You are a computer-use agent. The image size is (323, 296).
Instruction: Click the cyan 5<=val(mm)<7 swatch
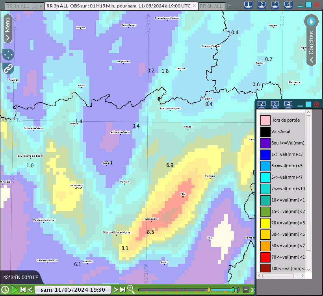point(265,178)
